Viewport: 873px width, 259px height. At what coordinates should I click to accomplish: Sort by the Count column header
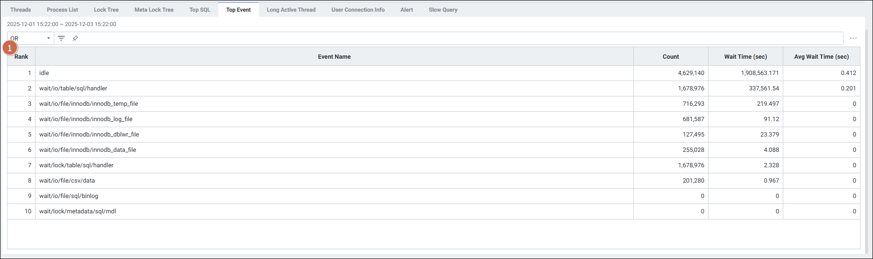point(671,56)
